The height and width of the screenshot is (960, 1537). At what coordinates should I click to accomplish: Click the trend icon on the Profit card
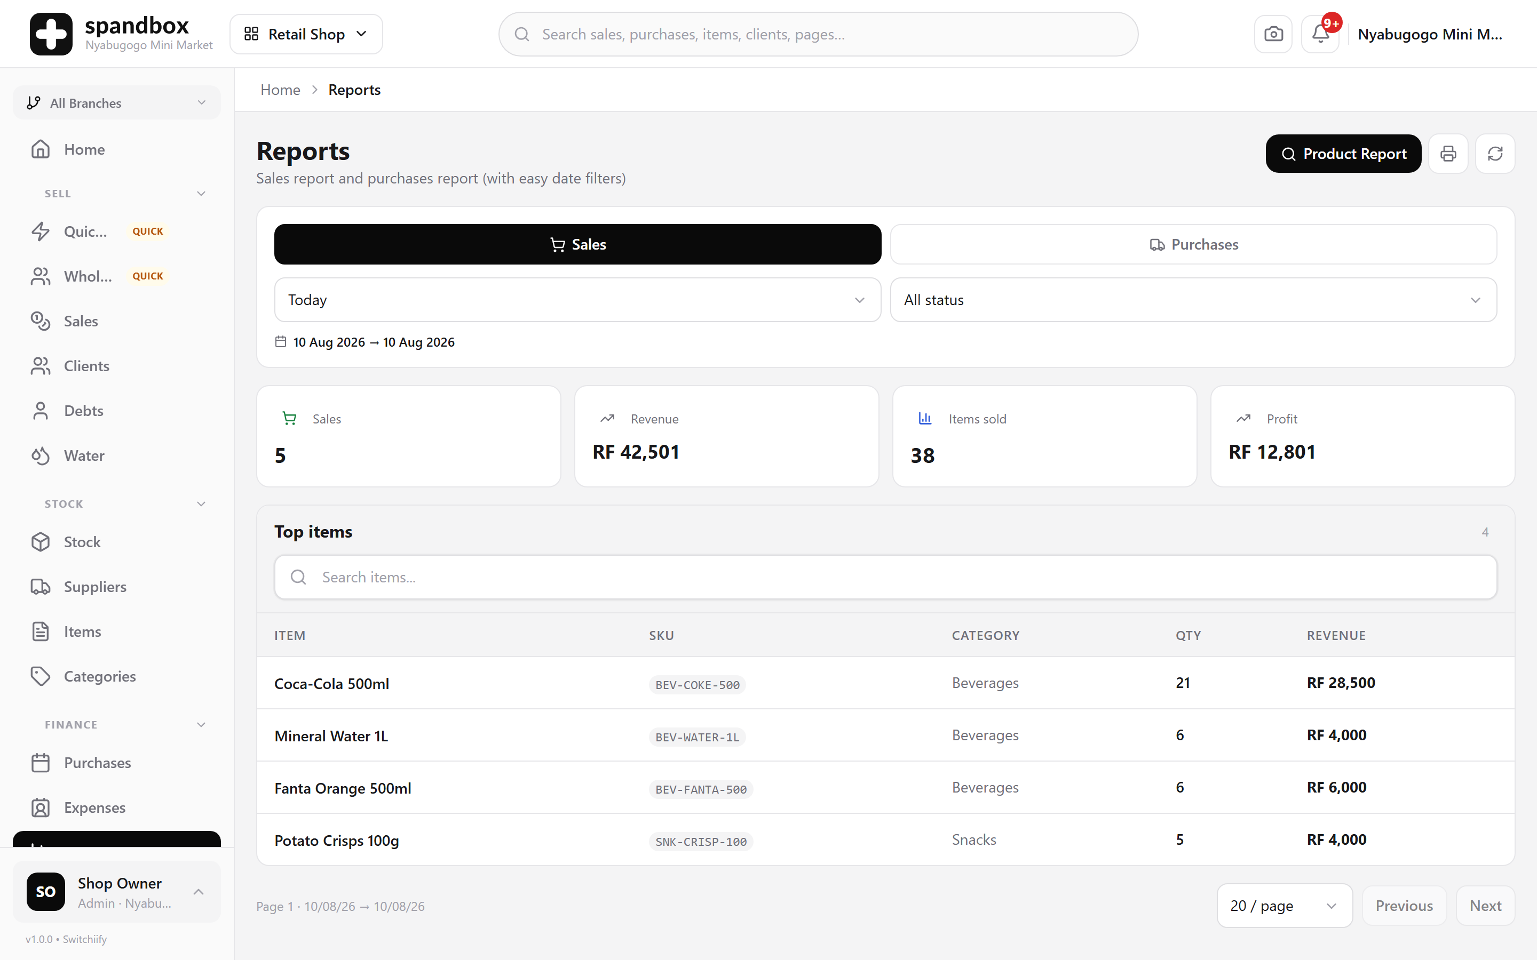(1243, 419)
